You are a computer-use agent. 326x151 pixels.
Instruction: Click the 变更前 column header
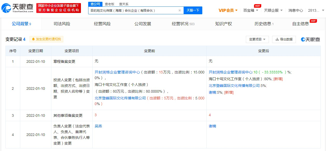point(149,51)
